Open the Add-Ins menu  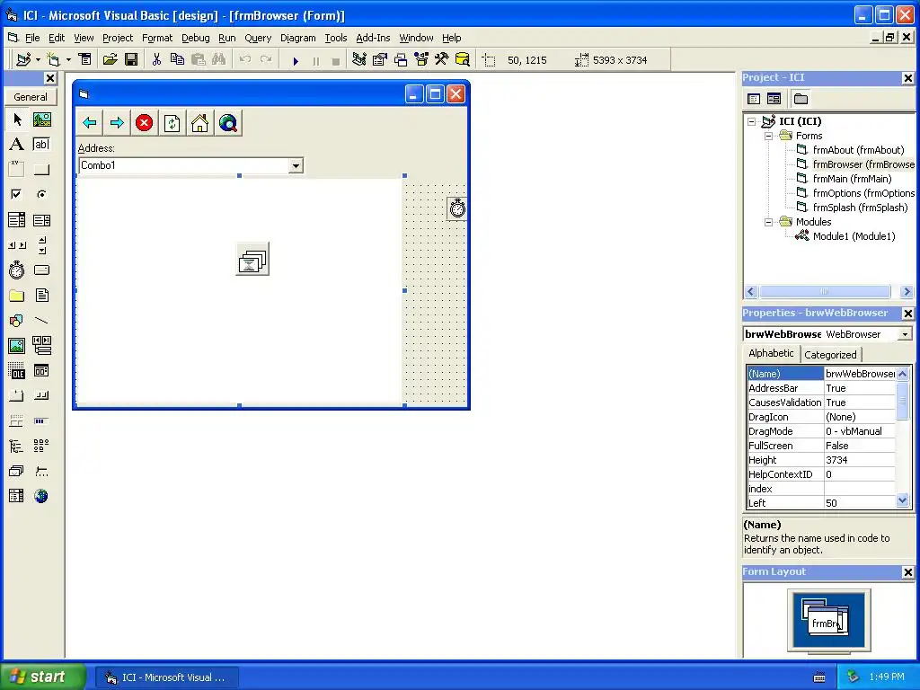tap(373, 38)
